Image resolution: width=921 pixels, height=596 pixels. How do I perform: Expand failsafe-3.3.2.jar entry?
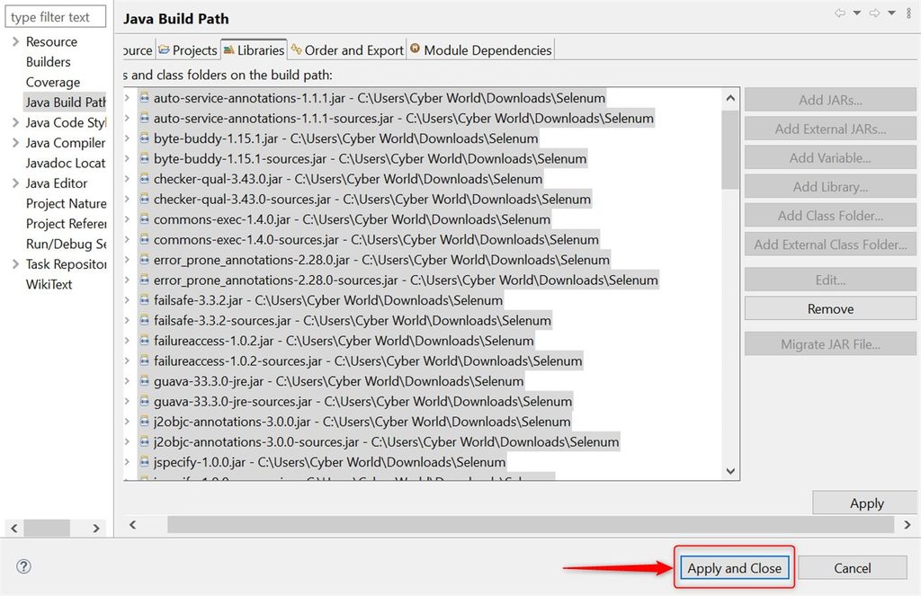(127, 300)
